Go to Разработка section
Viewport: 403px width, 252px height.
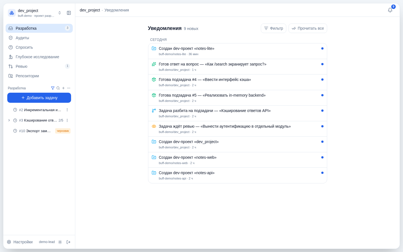(39, 28)
